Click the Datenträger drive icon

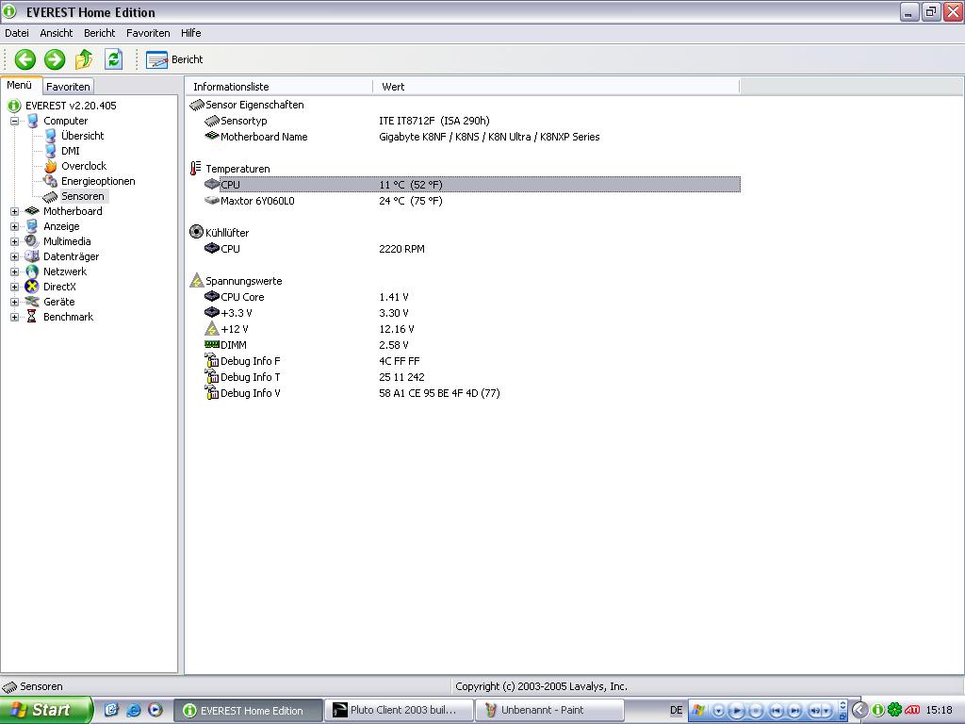click(x=32, y=256)
